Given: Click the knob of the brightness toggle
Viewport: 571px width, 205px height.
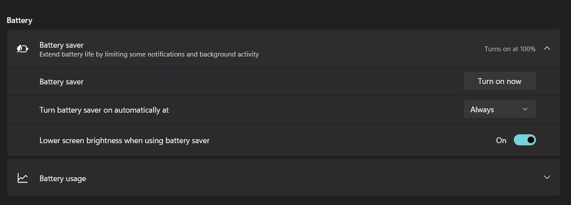Looking at the screenshot, I should point(530,140).
